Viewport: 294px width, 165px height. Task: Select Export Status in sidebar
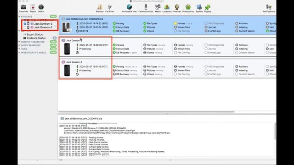pyautogui.click(x=34, y=35)
